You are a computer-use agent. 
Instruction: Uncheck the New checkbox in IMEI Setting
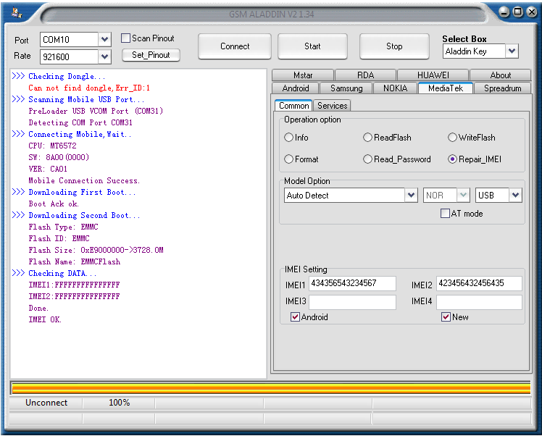click(x=446, y=316)
